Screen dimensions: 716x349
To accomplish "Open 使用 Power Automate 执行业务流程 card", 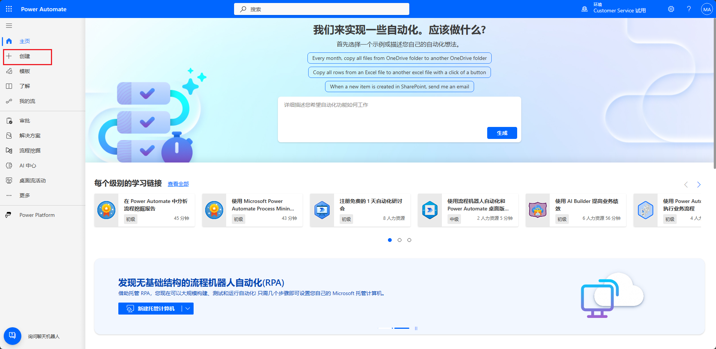I will 667,210.
